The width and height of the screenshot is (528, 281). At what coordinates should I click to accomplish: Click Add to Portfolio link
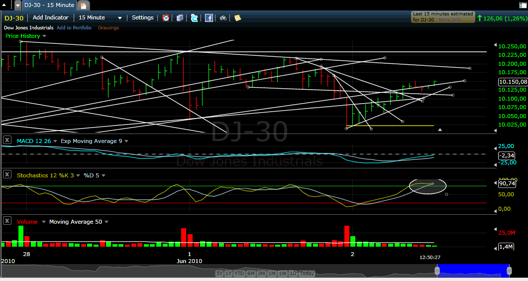coord(74,27)
